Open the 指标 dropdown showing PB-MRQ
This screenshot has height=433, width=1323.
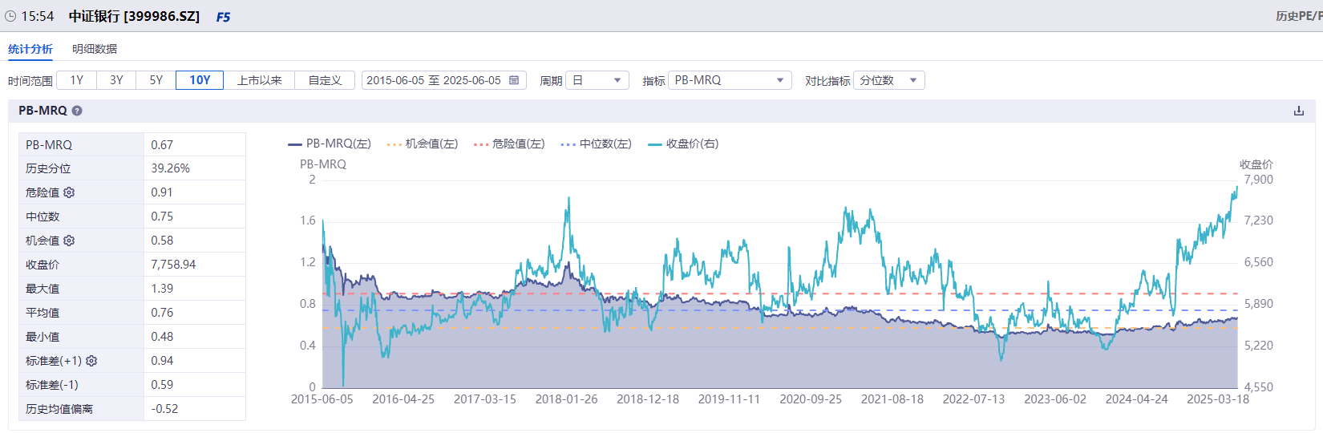point(730,80)
